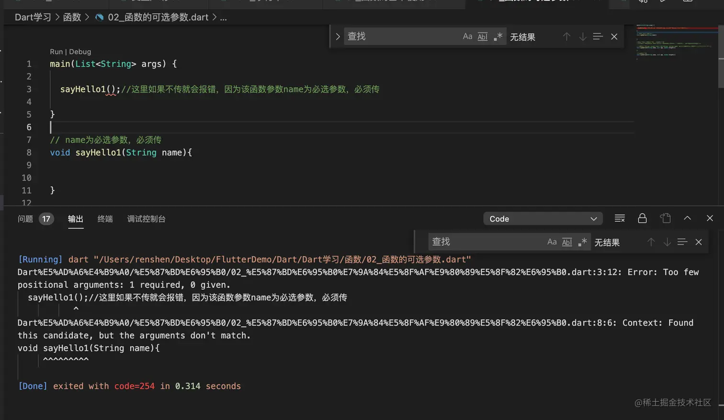The height and width of the screenshot is (420, 724).
Task: Switch to the 问题 panel tab
Action: (x=25, y=219)
